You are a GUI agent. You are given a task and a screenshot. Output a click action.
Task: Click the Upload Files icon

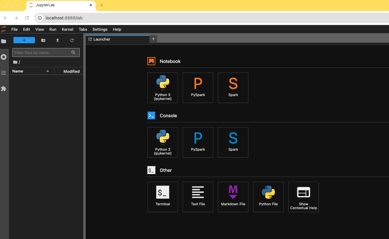[58, 40]
